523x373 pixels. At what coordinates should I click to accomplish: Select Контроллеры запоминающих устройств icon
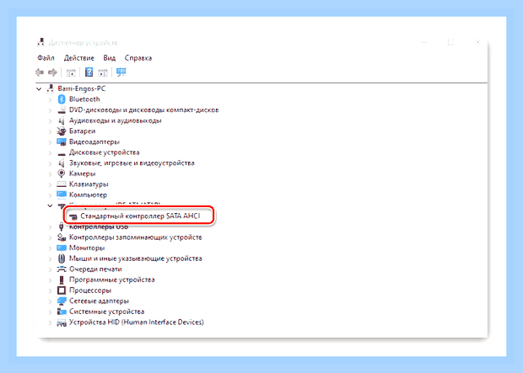click(62, 237)
